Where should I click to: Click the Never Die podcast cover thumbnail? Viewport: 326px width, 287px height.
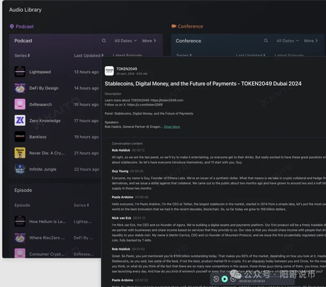point(20,153)
